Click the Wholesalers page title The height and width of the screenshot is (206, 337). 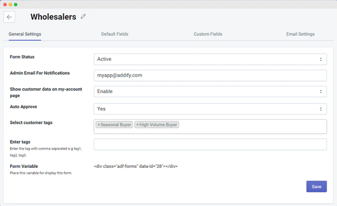point(53,17)
